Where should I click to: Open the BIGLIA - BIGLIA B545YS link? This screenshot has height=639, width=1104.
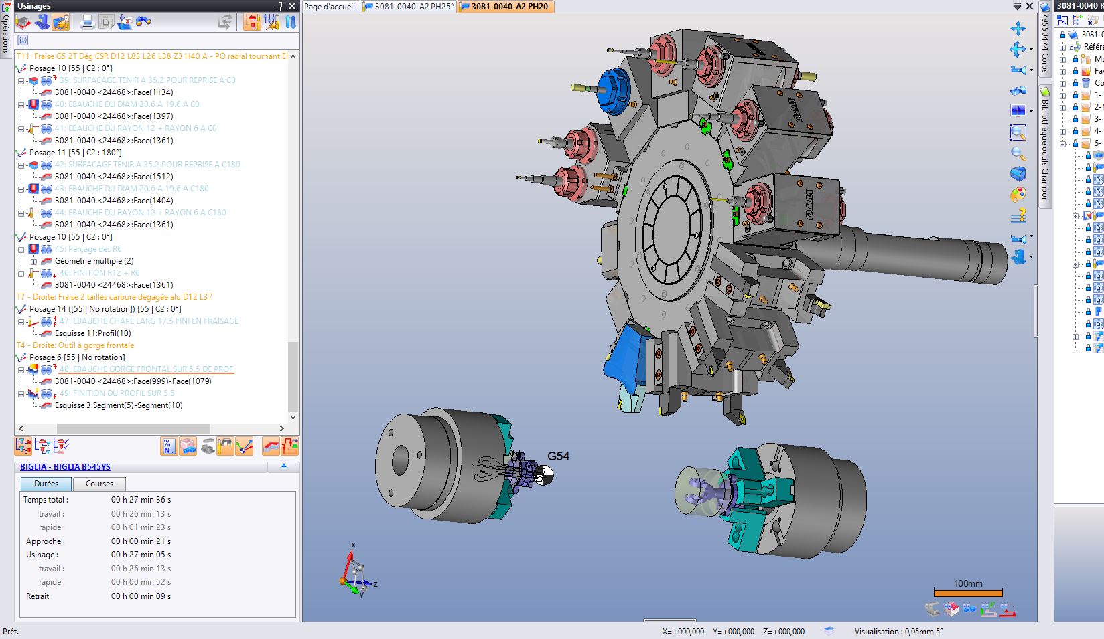(x=65, y=467)
